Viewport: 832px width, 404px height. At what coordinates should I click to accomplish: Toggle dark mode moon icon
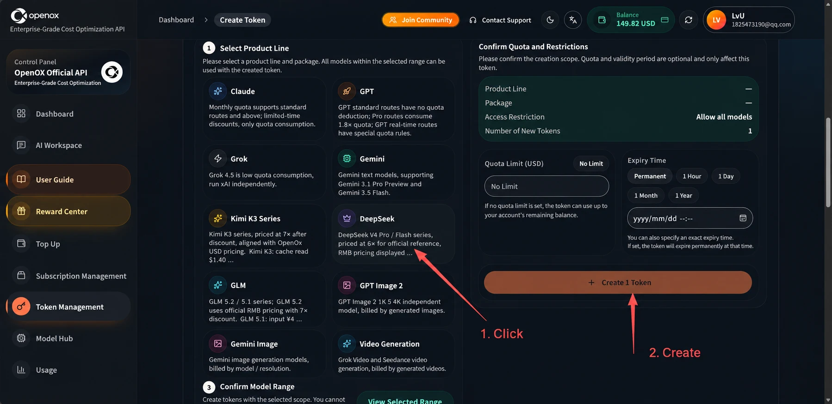(x=550, y=20)
